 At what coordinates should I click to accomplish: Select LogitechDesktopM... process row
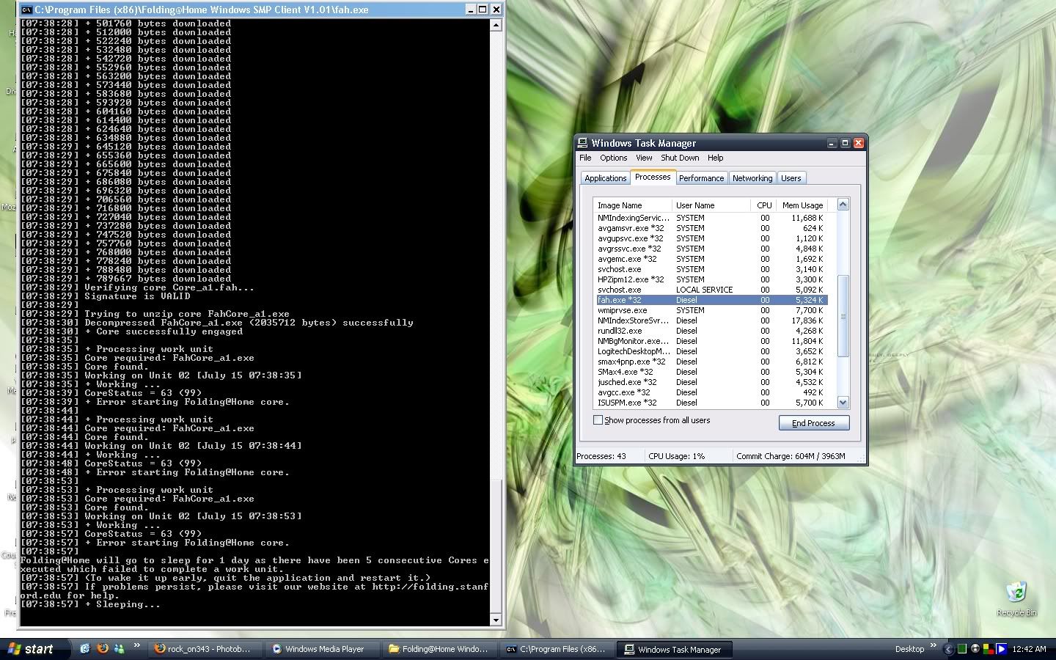[x=711, y=351]
